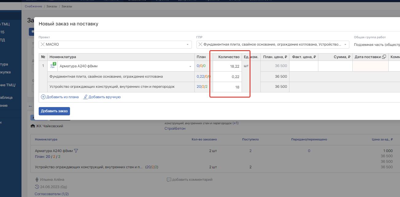Click the plus icon for Добавить из плана
This screenshot has height=197, width=400.
pyautogui.click(x=43, y=97)
